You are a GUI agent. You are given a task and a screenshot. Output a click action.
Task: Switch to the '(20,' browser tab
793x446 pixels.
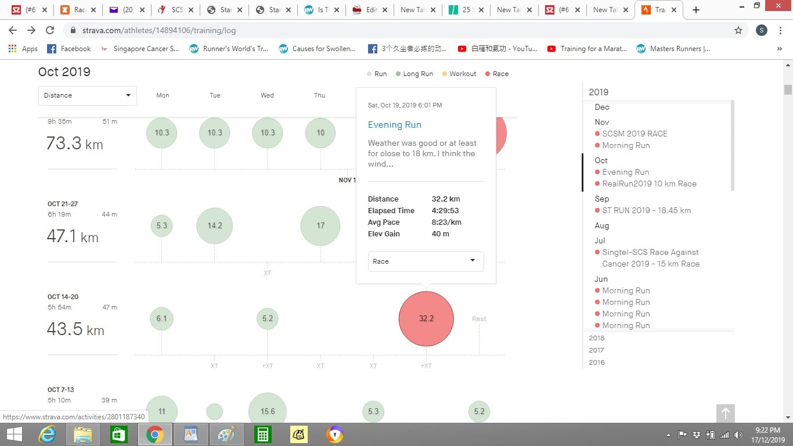(127, 10)
